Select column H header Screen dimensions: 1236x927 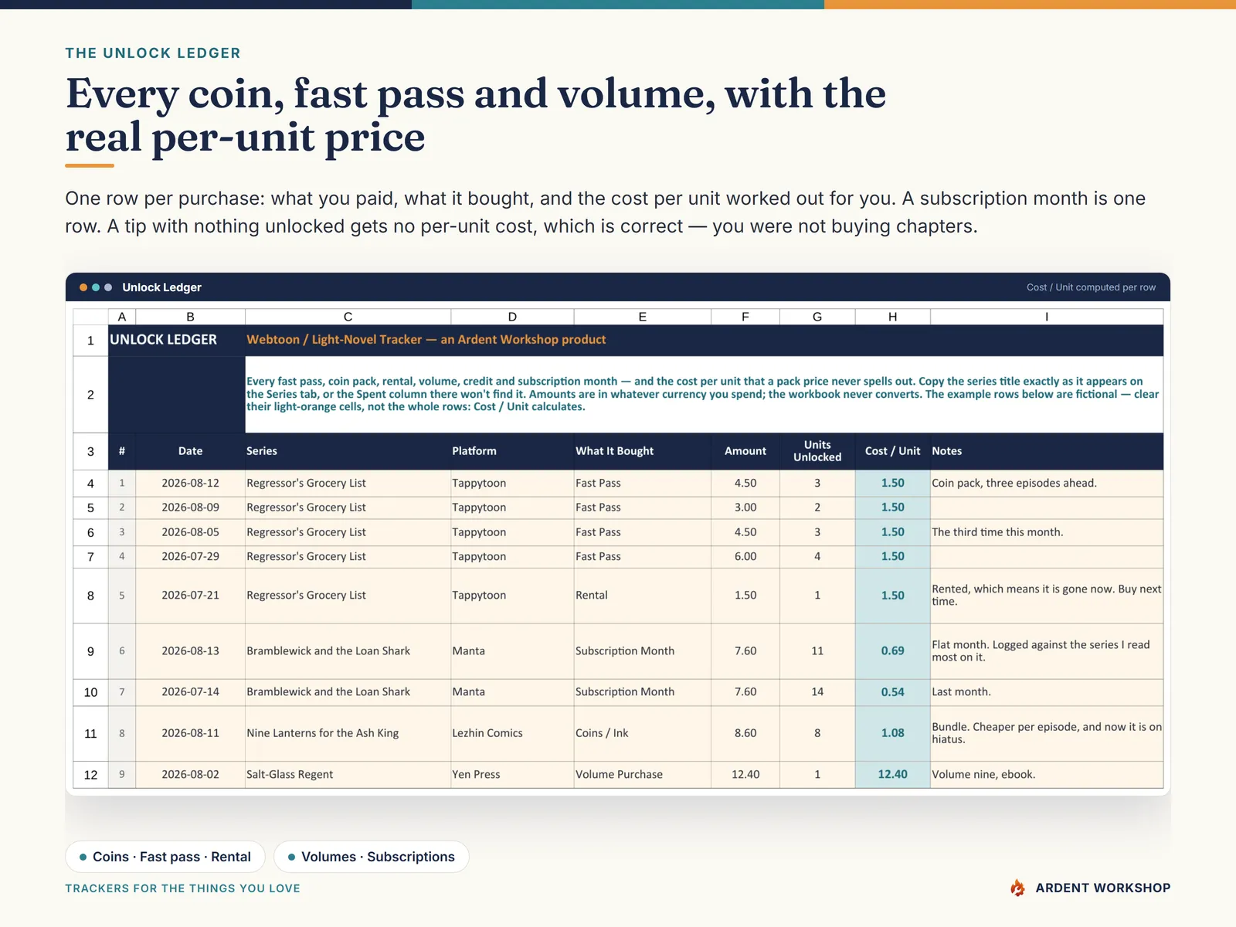click(x=892, y=317)
